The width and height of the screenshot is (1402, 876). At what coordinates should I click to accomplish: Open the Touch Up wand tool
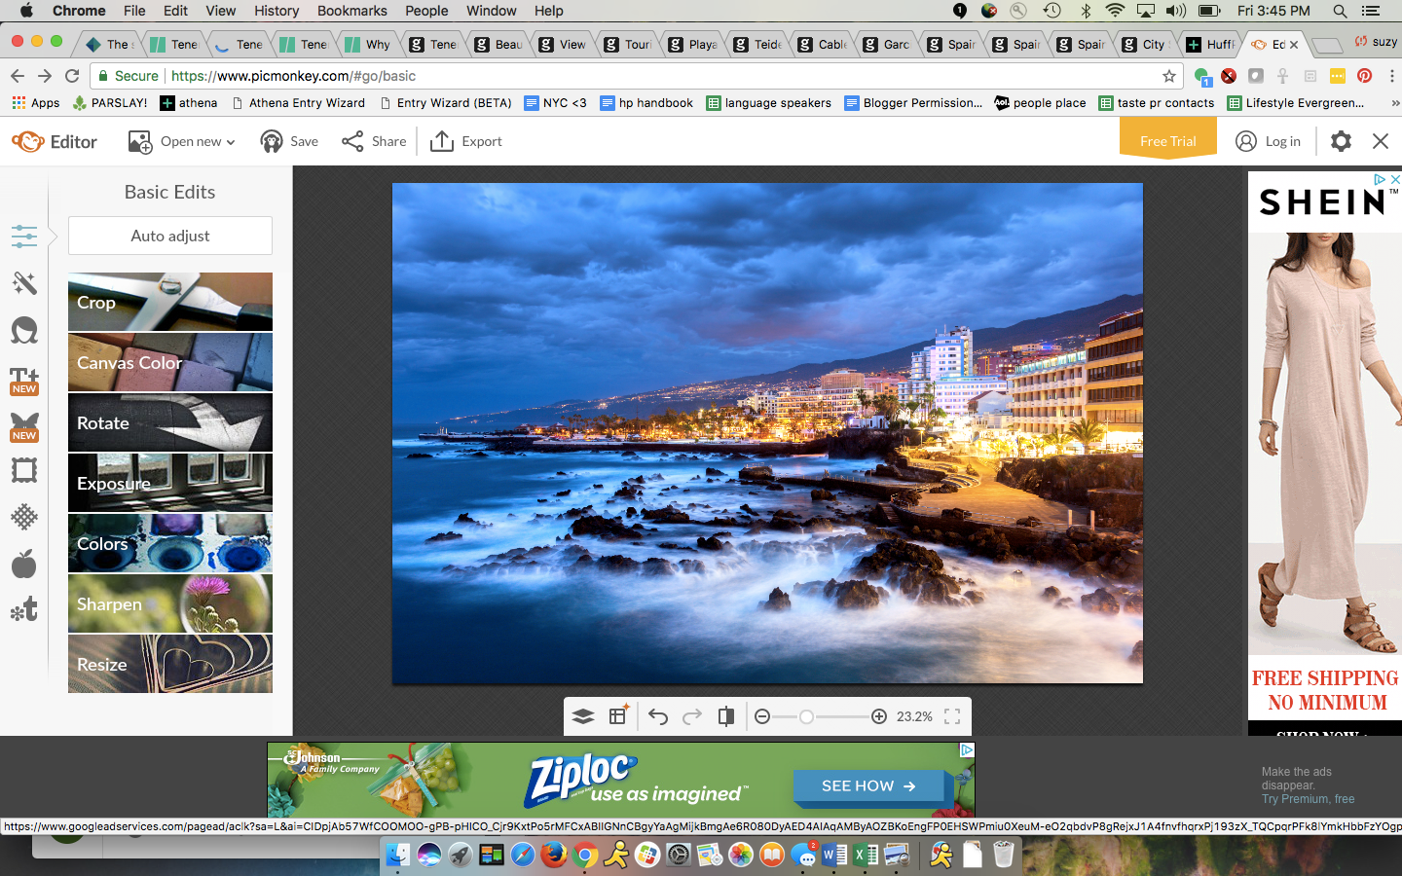(24, 283)
